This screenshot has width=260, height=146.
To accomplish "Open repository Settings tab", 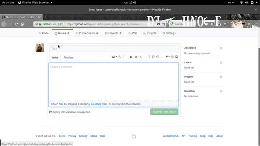I will pos(169,33).
